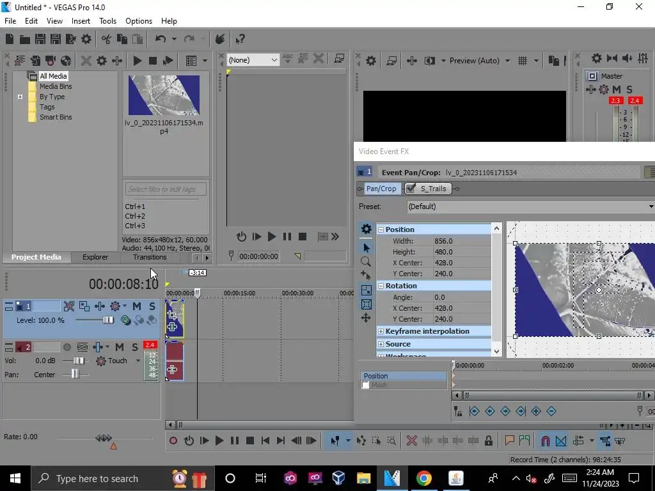Toggle the Lock event padlock icon
The height and width of the screenshot is (491, 655).
click(488, 440)
